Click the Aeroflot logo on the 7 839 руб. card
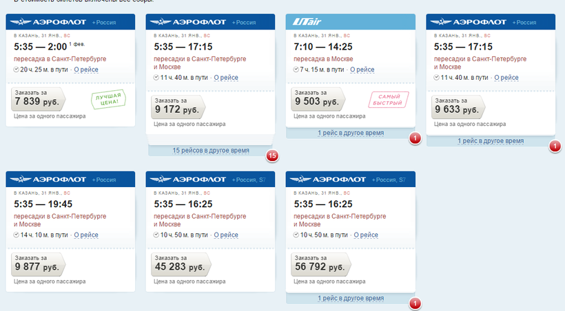 coord(48,22)
